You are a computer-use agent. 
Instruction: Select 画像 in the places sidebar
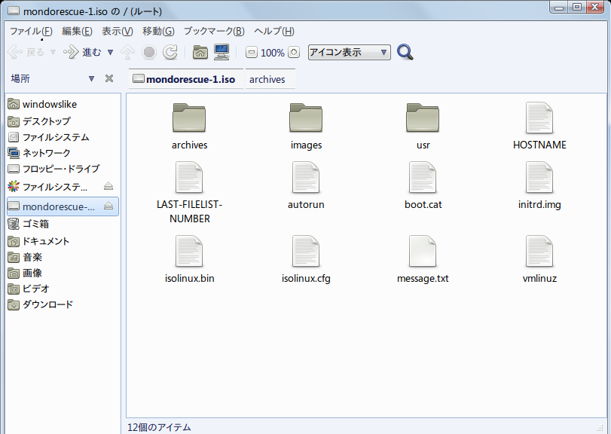63,273
